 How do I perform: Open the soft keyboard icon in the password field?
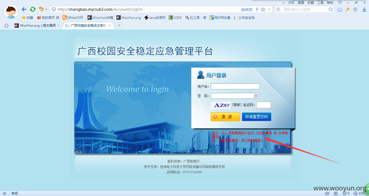point(256,96)
